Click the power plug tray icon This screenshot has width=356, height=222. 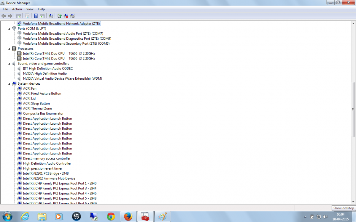pos(312,217)
